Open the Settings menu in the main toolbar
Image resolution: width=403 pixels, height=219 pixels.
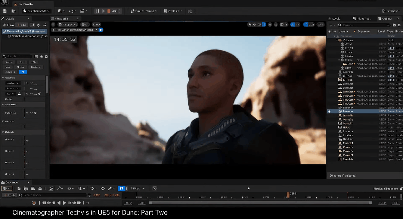click(x=391, y=11)
